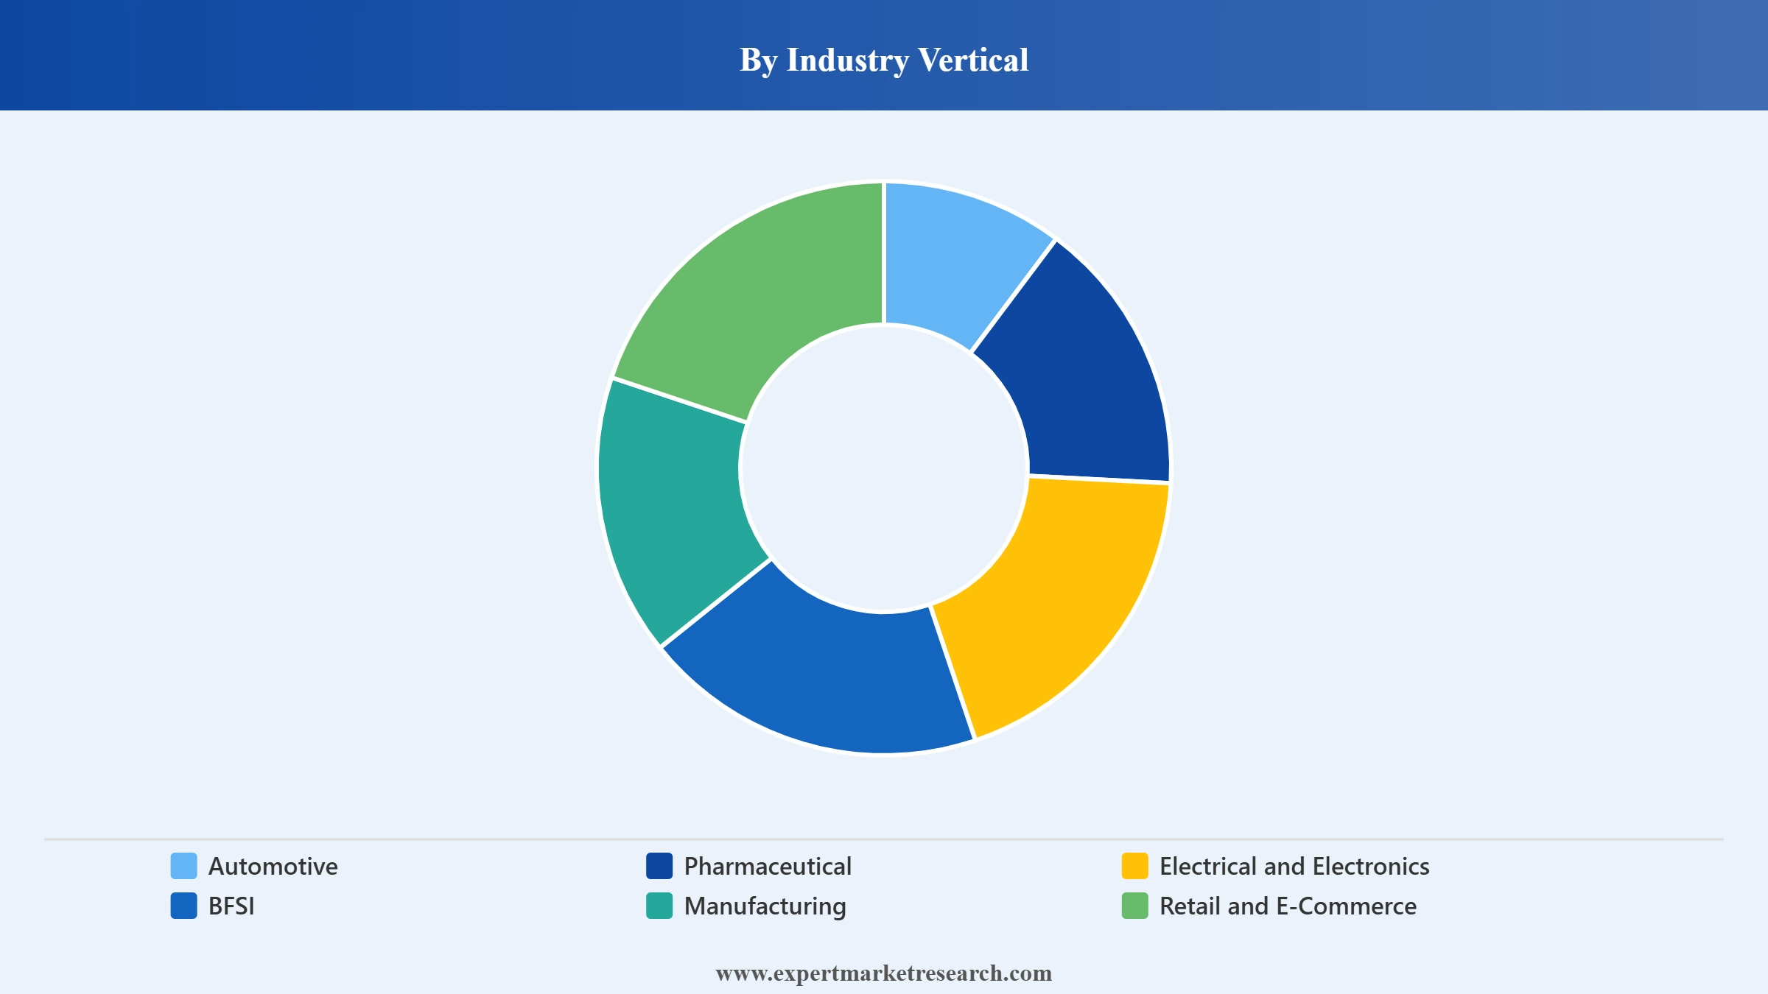Select the Manufacturing legend color swatch
The height and width of the screenshot is (994, 1768).
tap(659, 906)
